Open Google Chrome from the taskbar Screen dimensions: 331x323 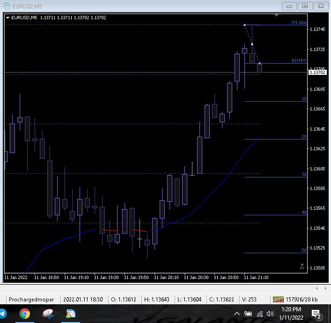pos(25,314)
